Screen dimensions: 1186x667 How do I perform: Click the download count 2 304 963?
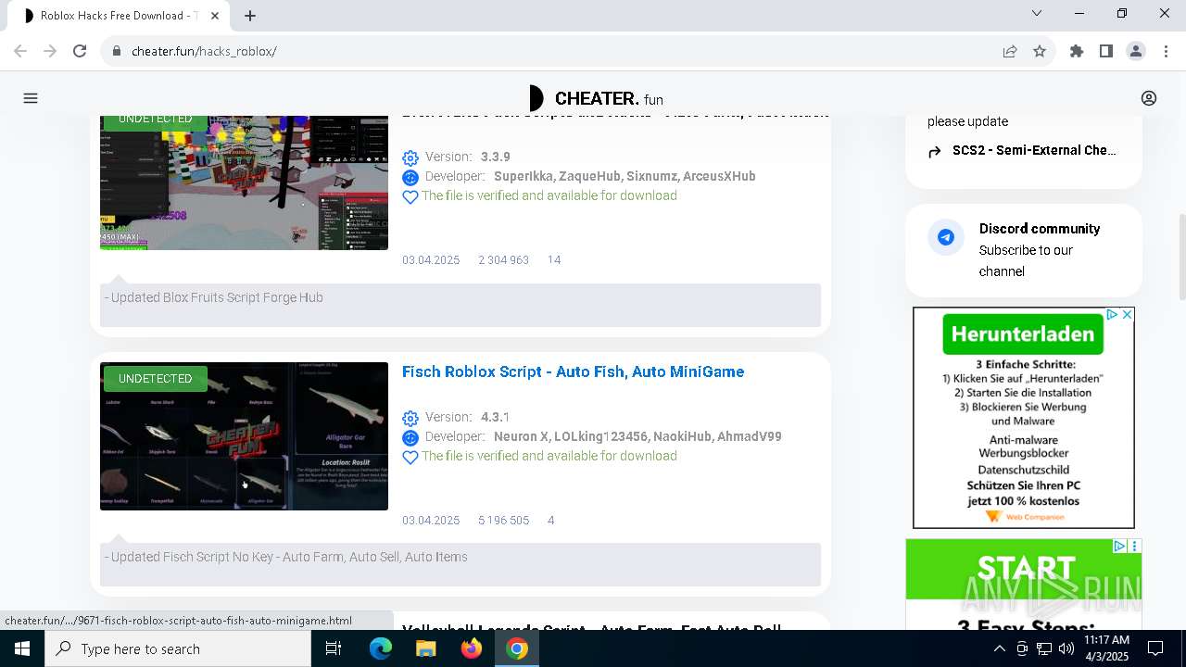[503, 260]
